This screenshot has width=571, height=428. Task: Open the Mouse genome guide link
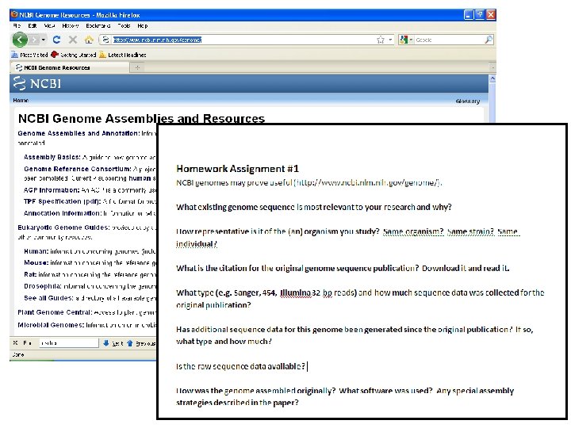point(36,263)
